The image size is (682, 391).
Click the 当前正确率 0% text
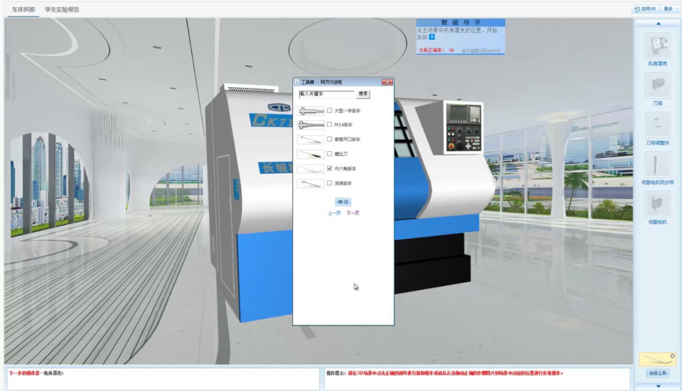click(x=436, y=51)
